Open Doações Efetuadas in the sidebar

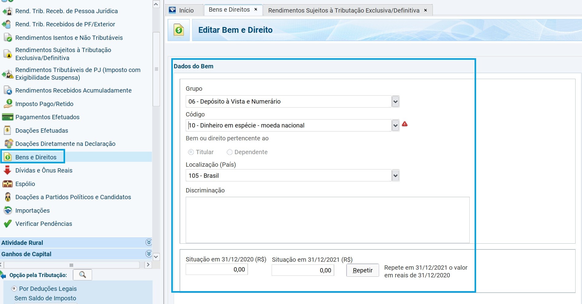pyautogui.click(x=41, y=131)
